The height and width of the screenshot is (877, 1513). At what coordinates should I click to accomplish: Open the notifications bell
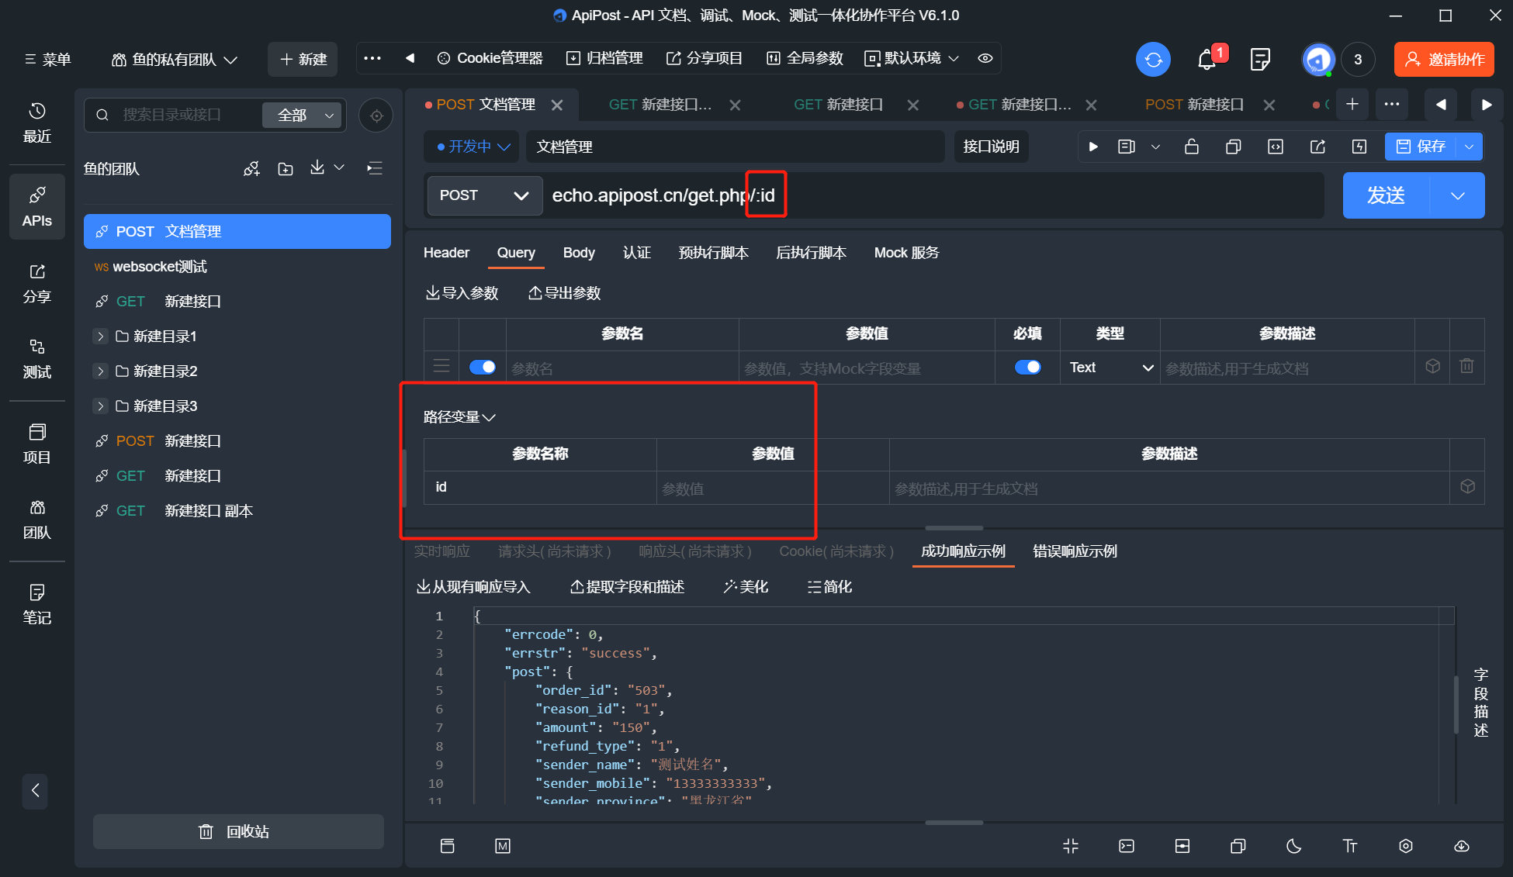[x=1207, y=60]
